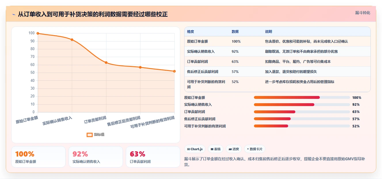The image size is (382, 179).
Task: Toggle the 指标值 legend swatch
Action: [x=90, y=135]
